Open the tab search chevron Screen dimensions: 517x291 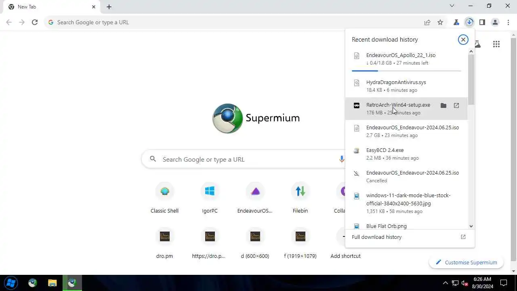click(x=452, y=6)
